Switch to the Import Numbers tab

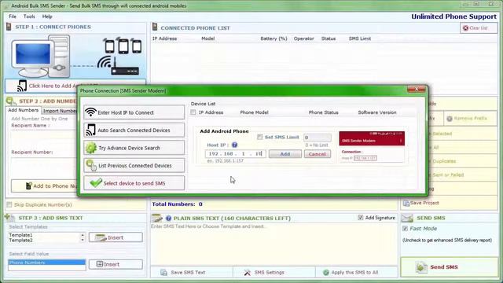[x=60, y=111]
